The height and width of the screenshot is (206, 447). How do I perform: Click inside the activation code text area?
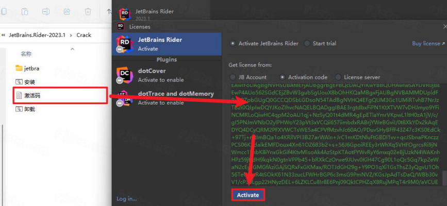(x=336, y=135)
